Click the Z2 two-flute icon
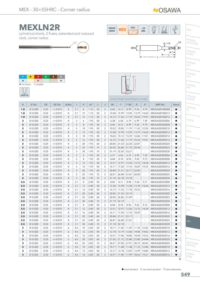 [x=175, y=30]
